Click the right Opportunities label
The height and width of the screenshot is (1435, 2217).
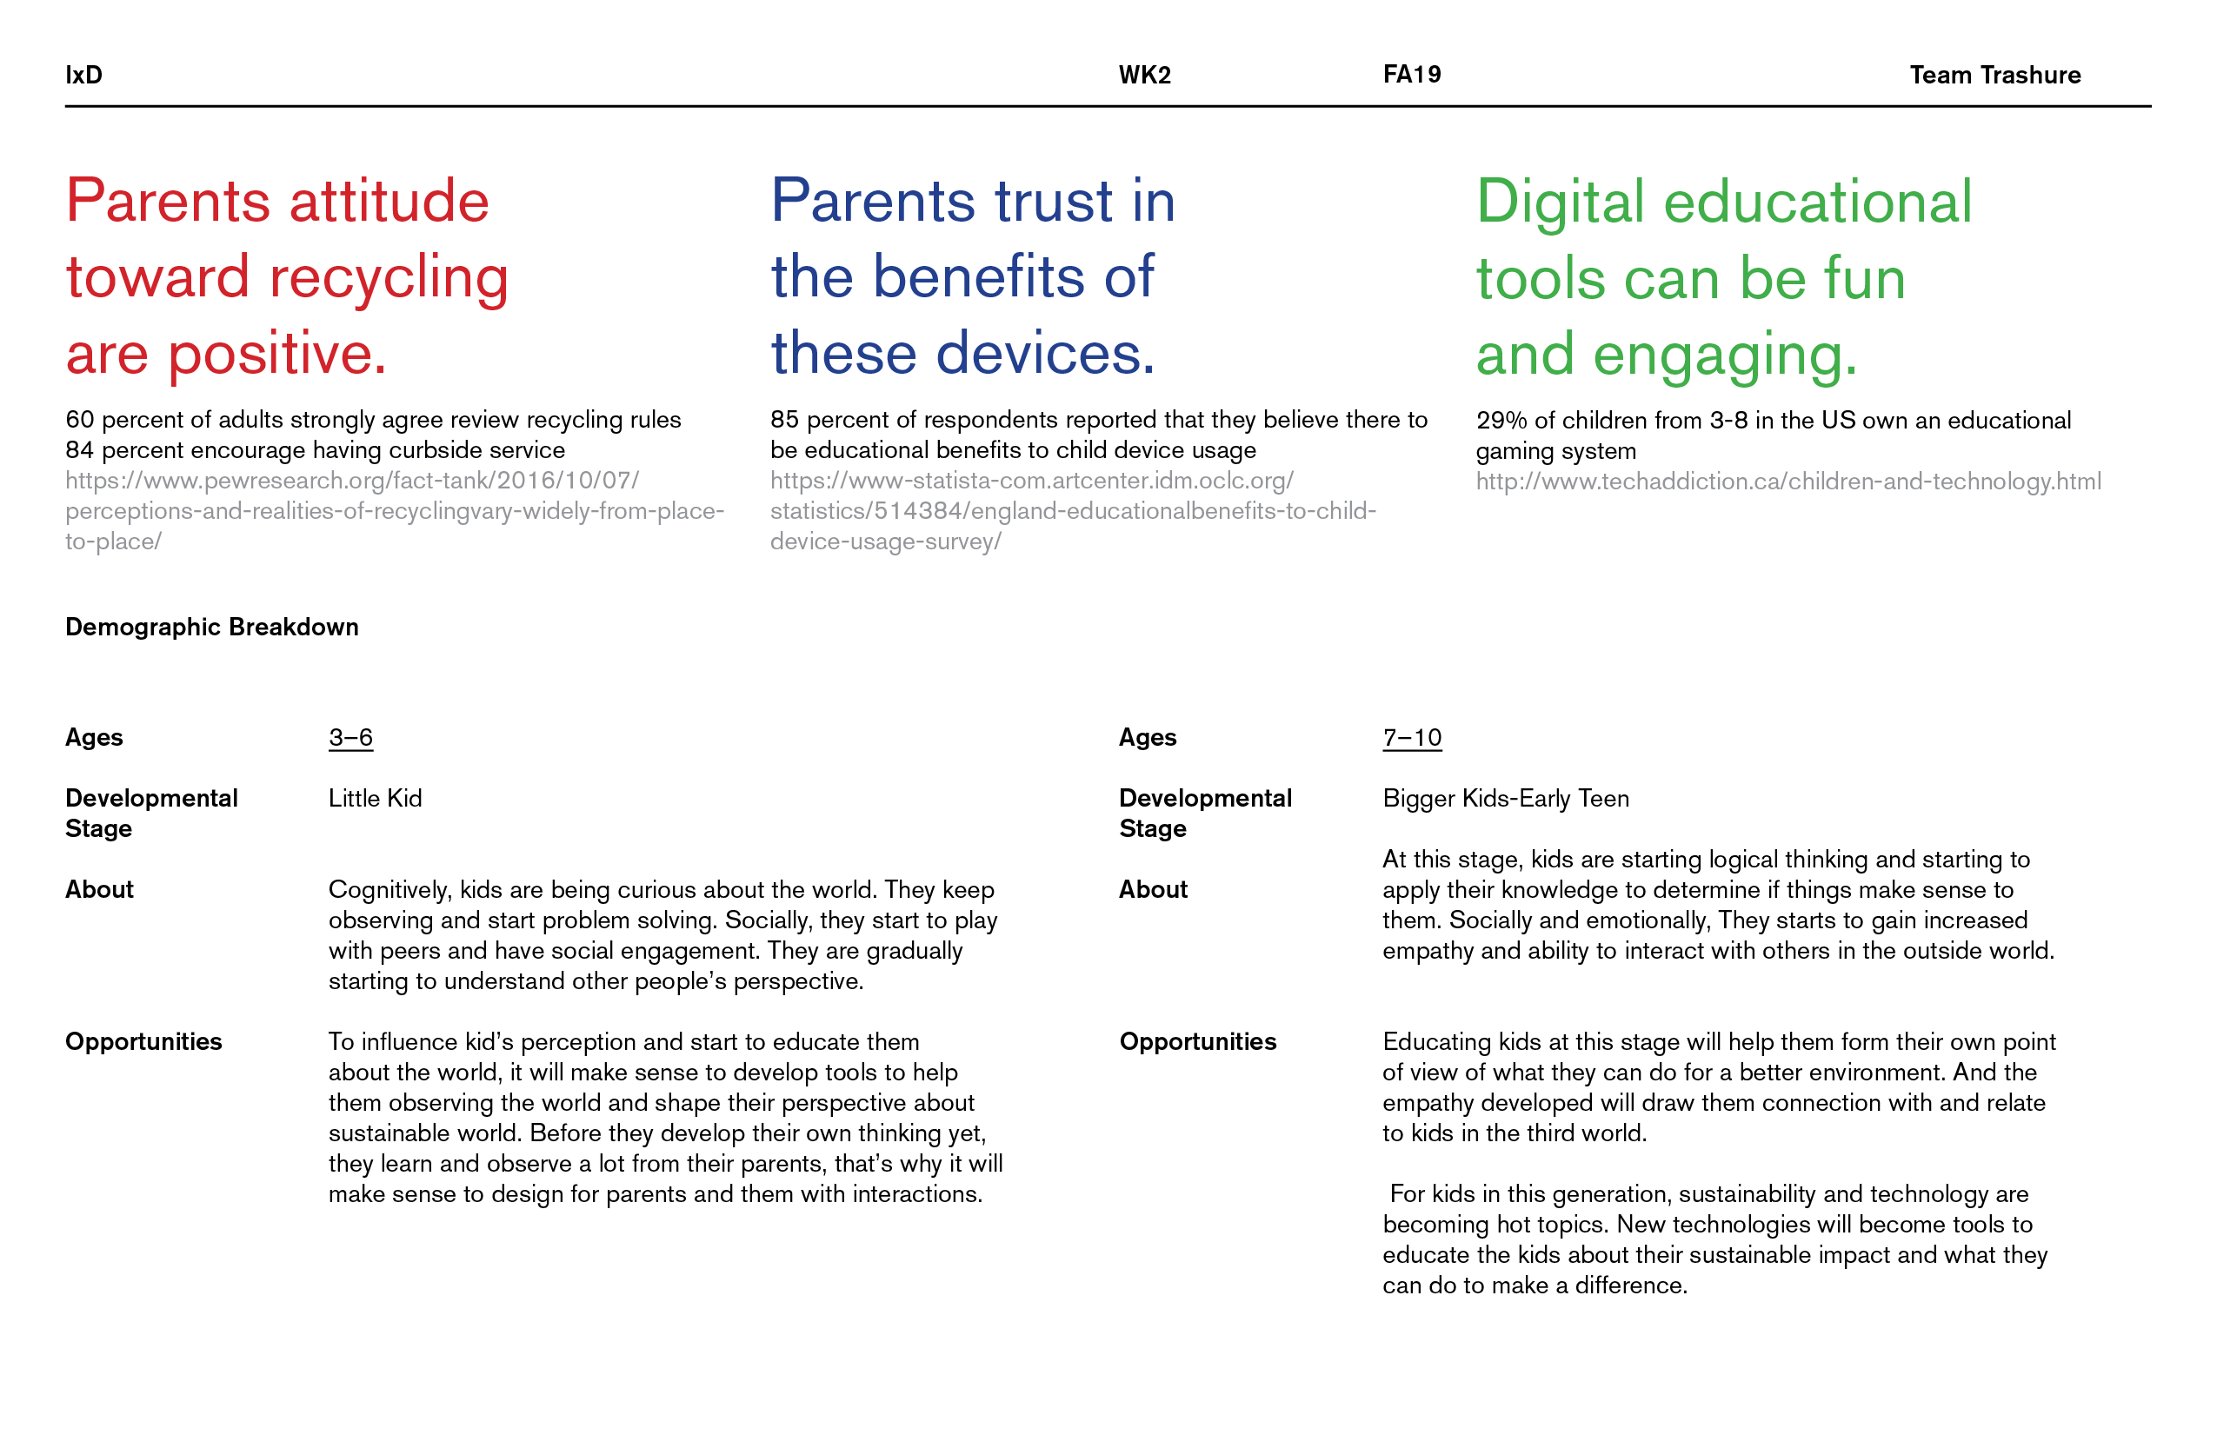point(1197,1041)
